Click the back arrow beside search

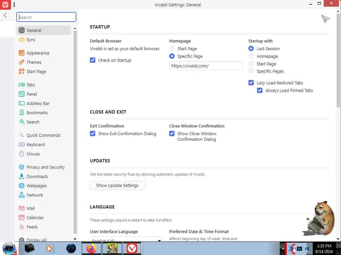[x=5, y=15]
